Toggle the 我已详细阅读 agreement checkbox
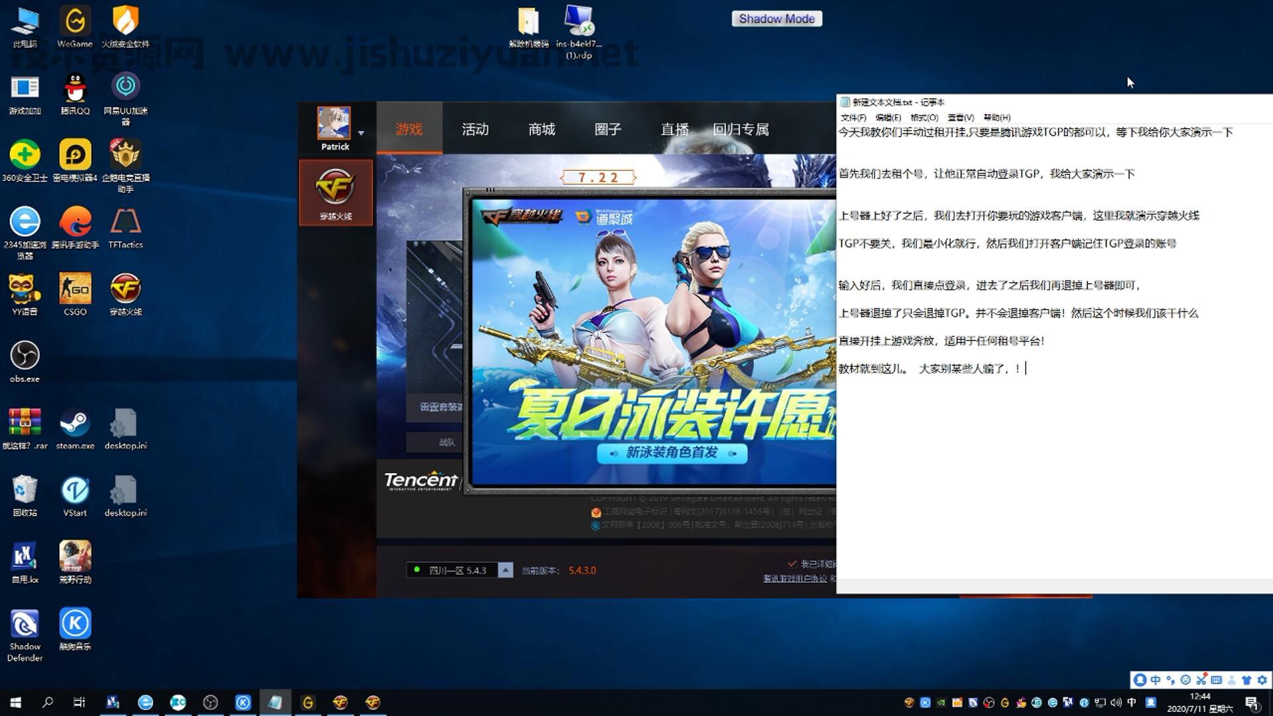The width and height of the screenshot is (1273, 716). 792,564
